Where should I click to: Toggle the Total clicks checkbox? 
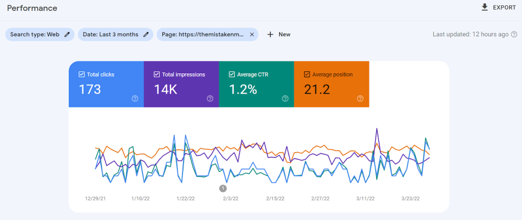click(82, 74)
